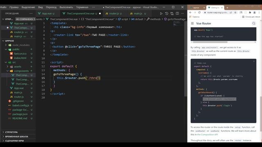Open favicon.ico in the explorer
Screen dimensions: 262x147
[x=20, y=53]
